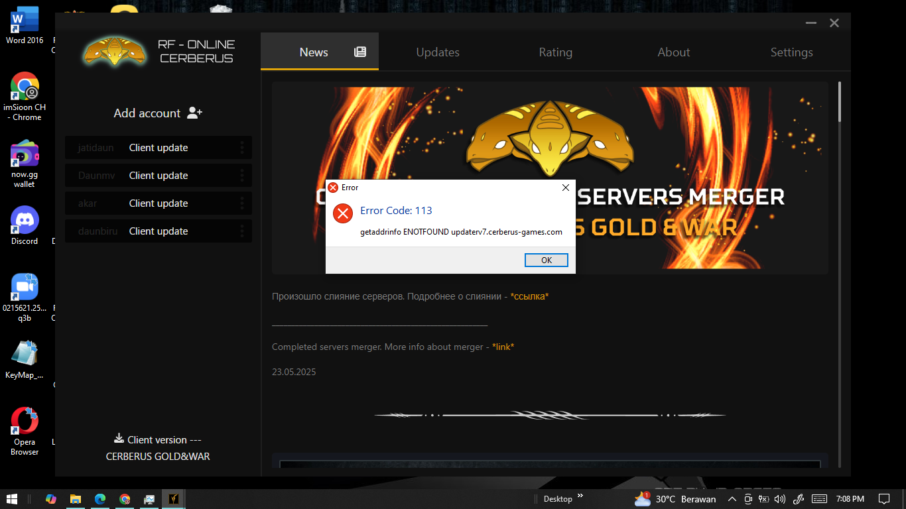
Task: Click the volume speaker icon in system tray
Action: [x=780, y=499]
